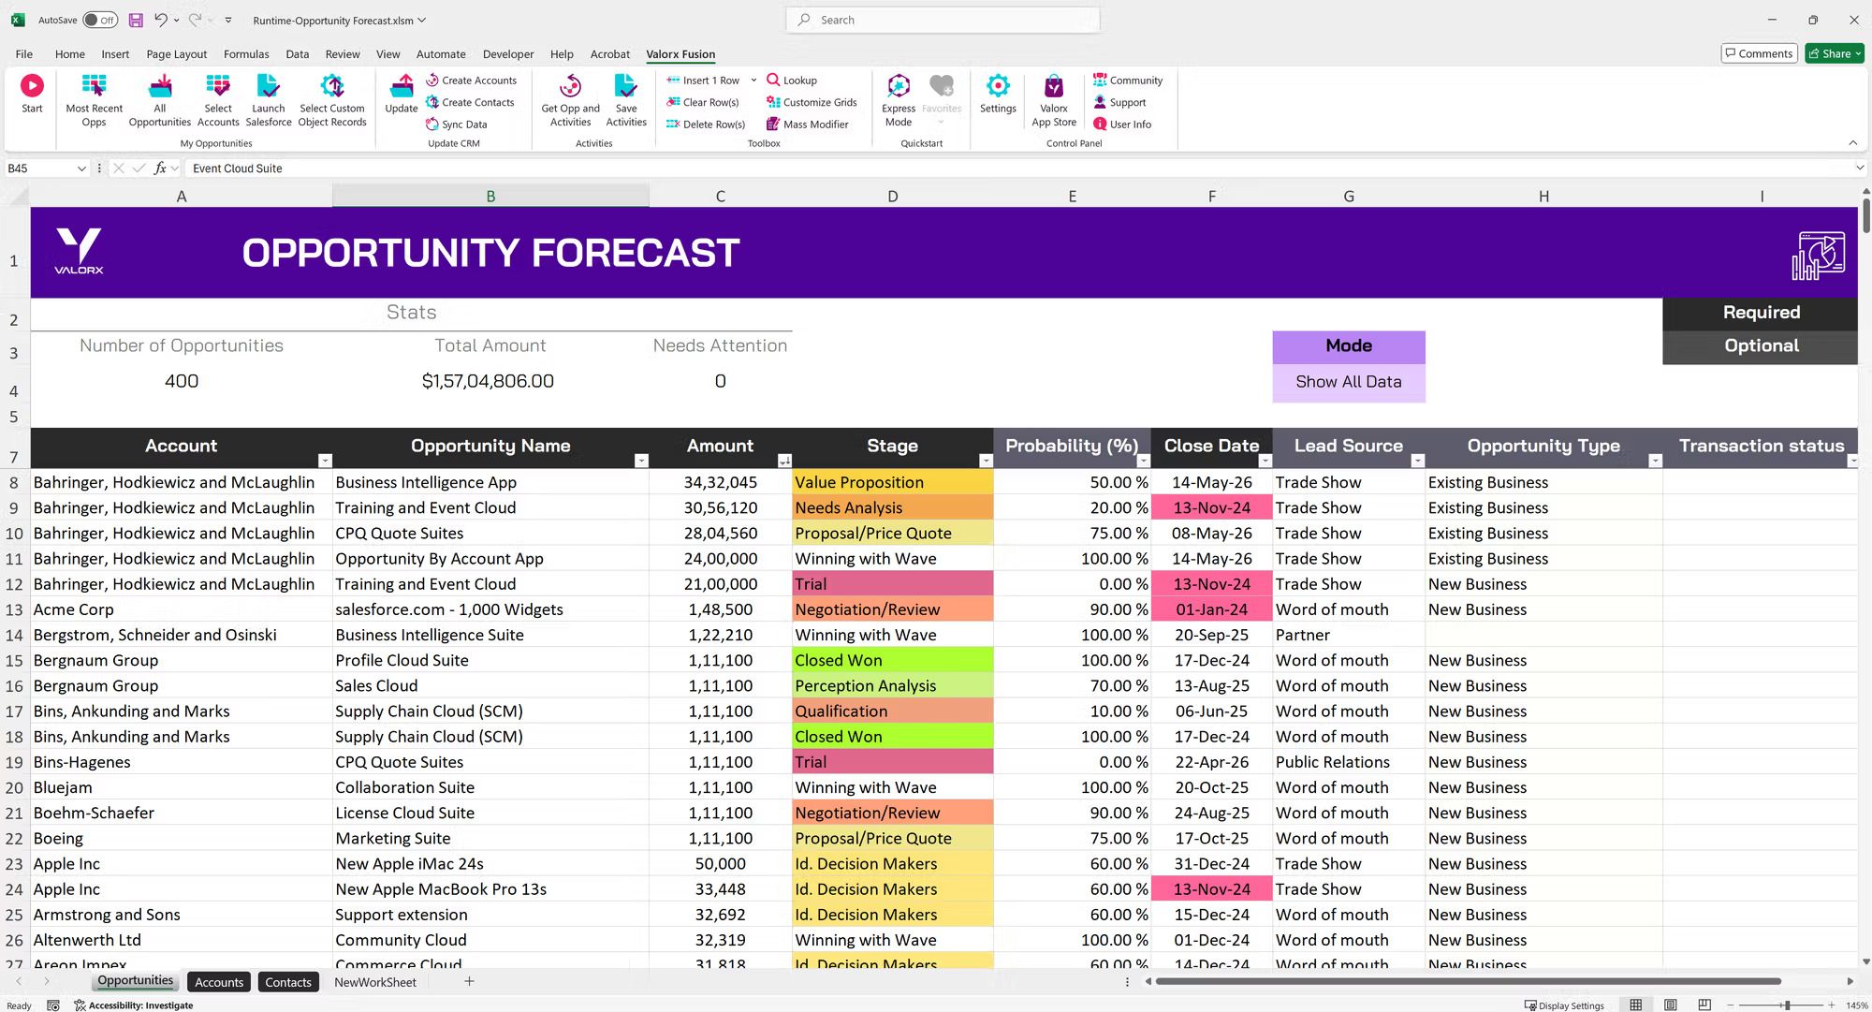Select Accounts sheet tab

218,982
